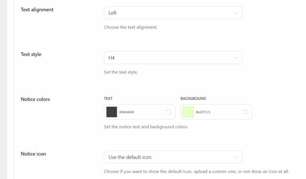Click the Notice colors setting label
Viewport: 306px width, 179px height.
point(35,99)
